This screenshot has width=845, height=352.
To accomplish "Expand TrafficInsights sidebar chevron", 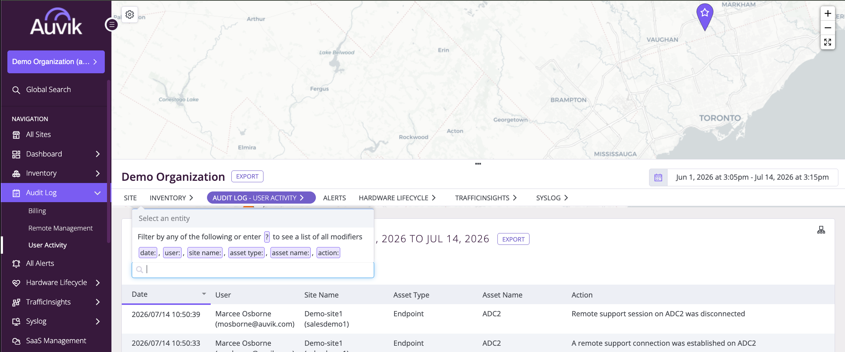I will [x=98, y=302].
